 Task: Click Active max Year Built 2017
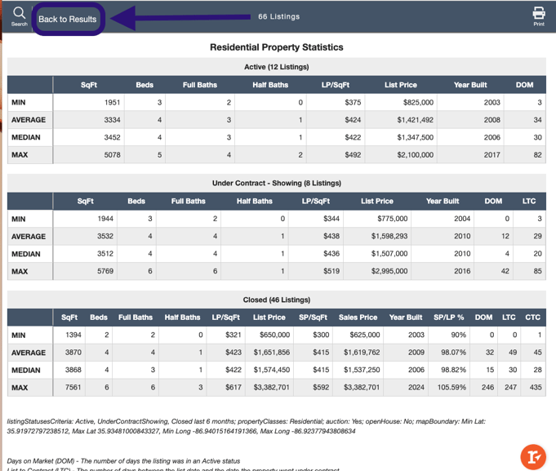[492, 155]
